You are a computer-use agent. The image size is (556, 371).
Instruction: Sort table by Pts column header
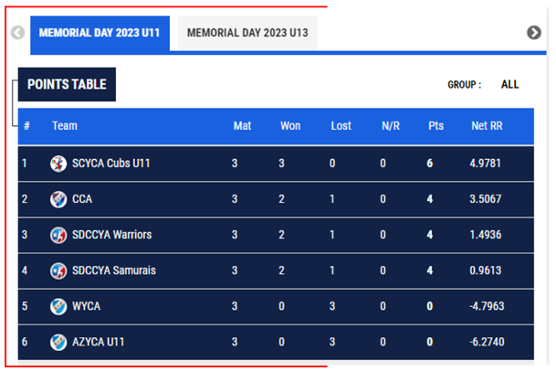(x=435, y=125)
